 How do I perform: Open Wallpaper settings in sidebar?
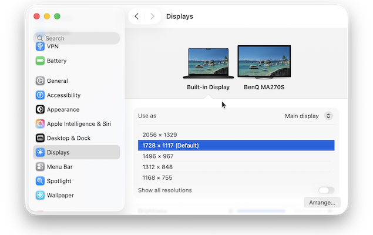pyautogui.click(x=60, y=195)
